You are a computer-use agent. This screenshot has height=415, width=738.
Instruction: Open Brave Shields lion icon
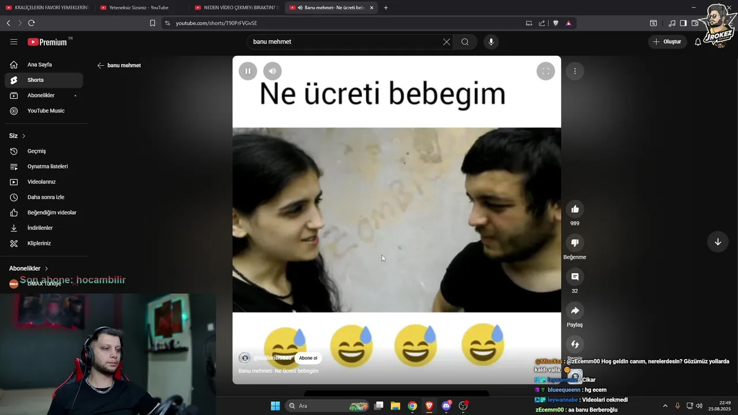(556, 23)
